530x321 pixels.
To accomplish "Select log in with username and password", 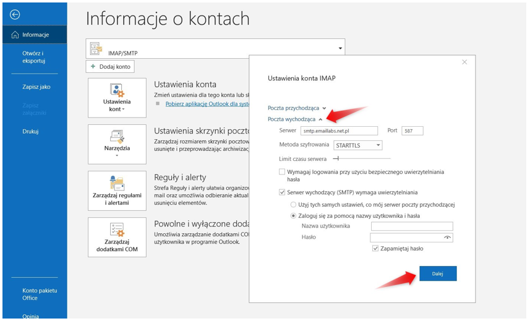I will click(x=293, y=216).
